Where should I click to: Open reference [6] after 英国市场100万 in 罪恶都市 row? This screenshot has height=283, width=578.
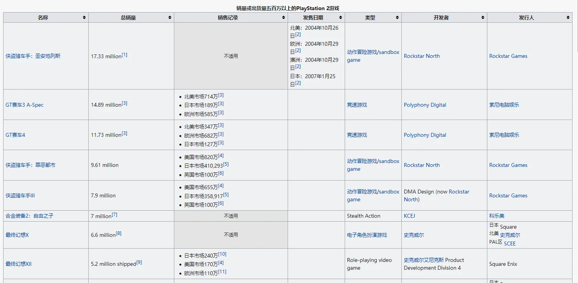click(x=221, y=173)
